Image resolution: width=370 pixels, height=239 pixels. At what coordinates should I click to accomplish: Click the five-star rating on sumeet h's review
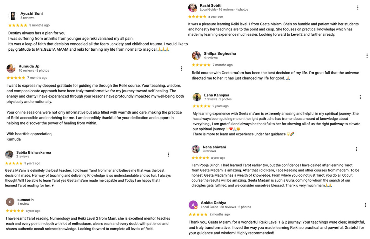(x=15, y=211)
